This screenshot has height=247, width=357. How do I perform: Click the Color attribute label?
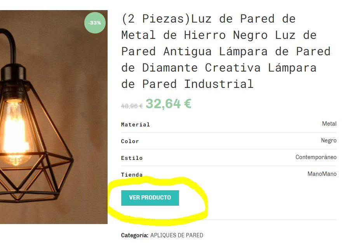130,142
